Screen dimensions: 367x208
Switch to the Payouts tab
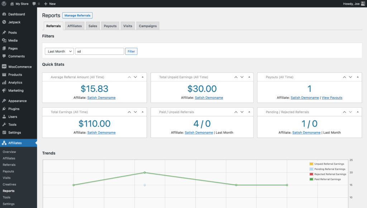tap(110, 26)
